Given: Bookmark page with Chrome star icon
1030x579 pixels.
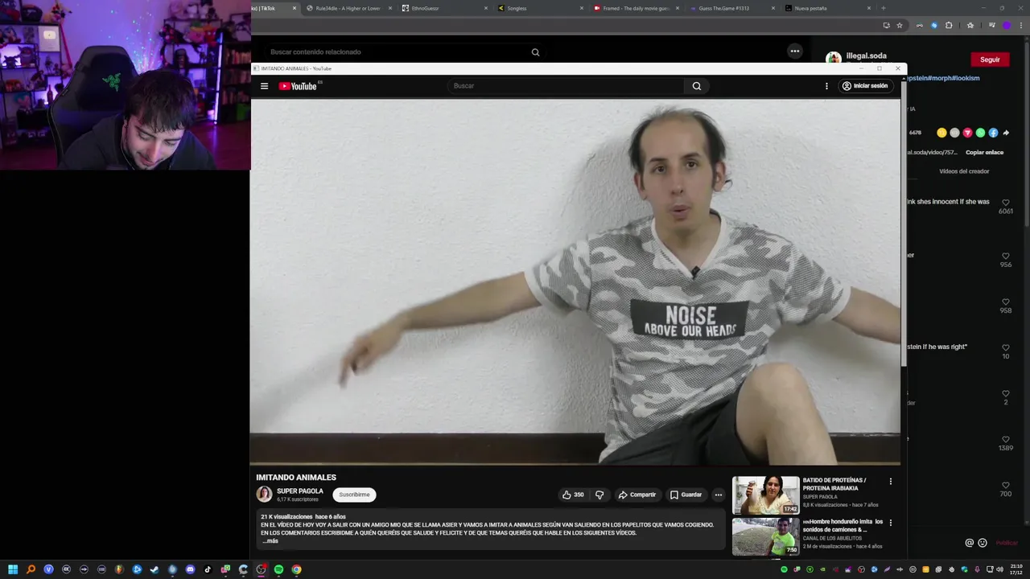Looking at the screenshot, I should pyautogui.click(x=900, y=26).
